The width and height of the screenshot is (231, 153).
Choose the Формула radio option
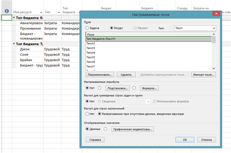click(134, 88)
